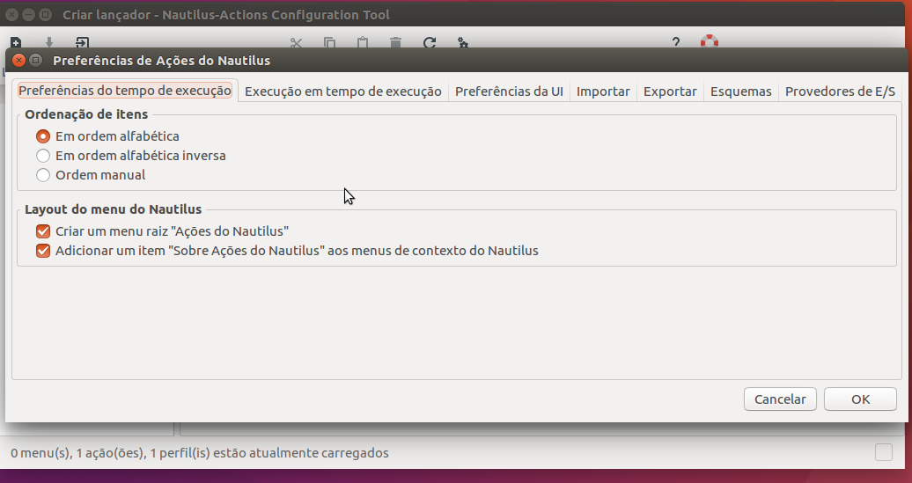Click the status bar square indicator box

pyautogui.click(x=884, y=452)
